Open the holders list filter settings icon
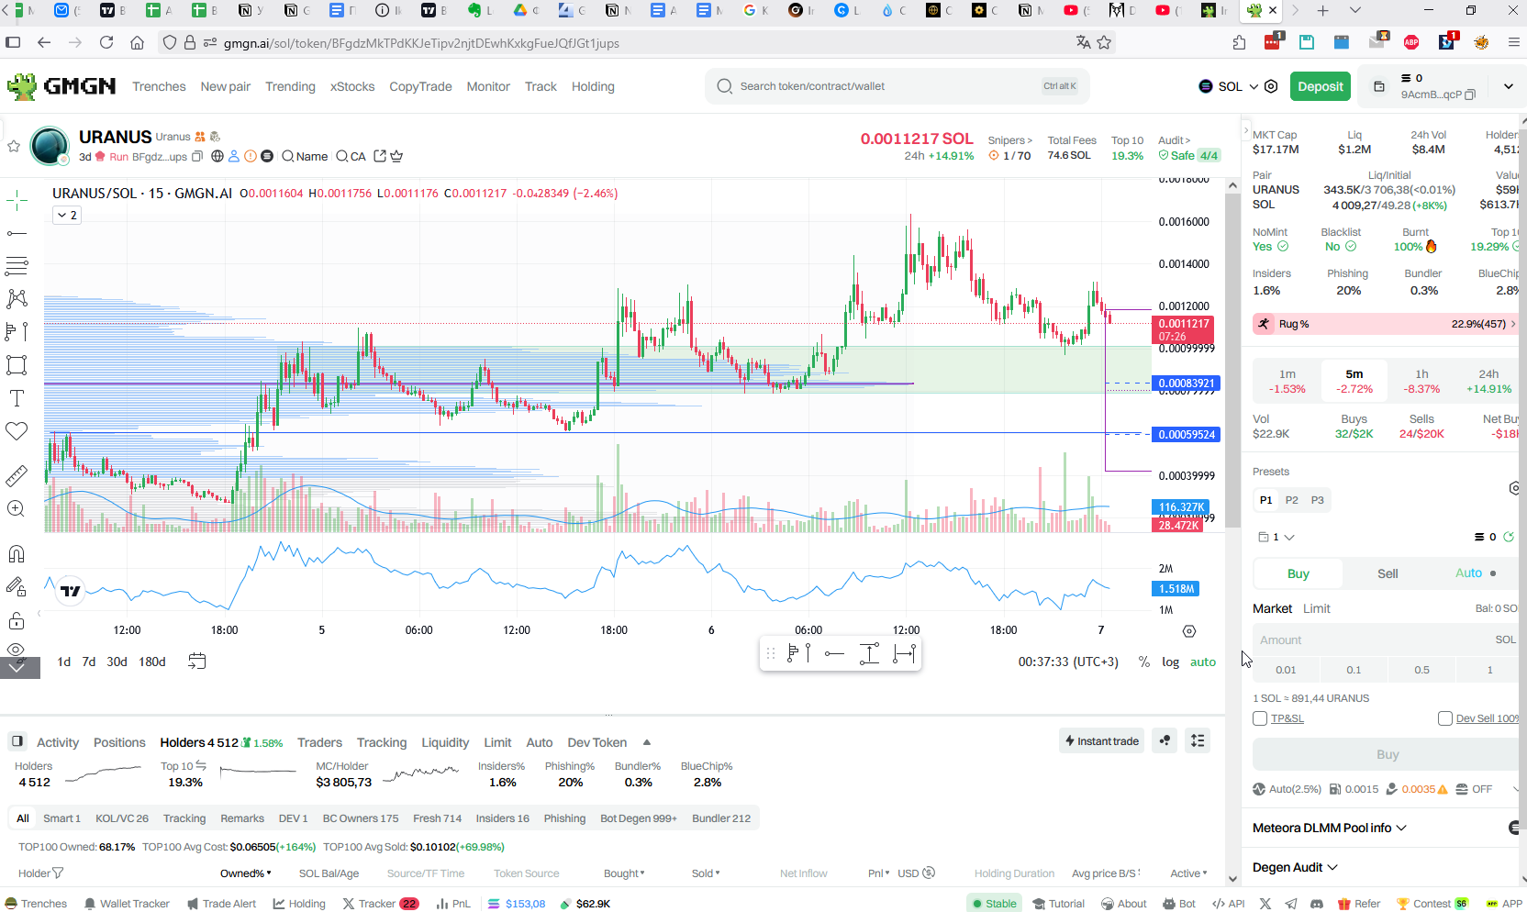 1198,740
